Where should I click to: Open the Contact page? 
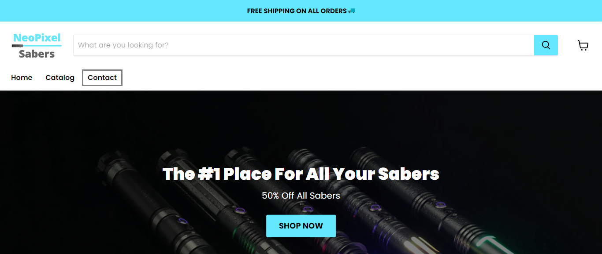(x=102, y=77)
